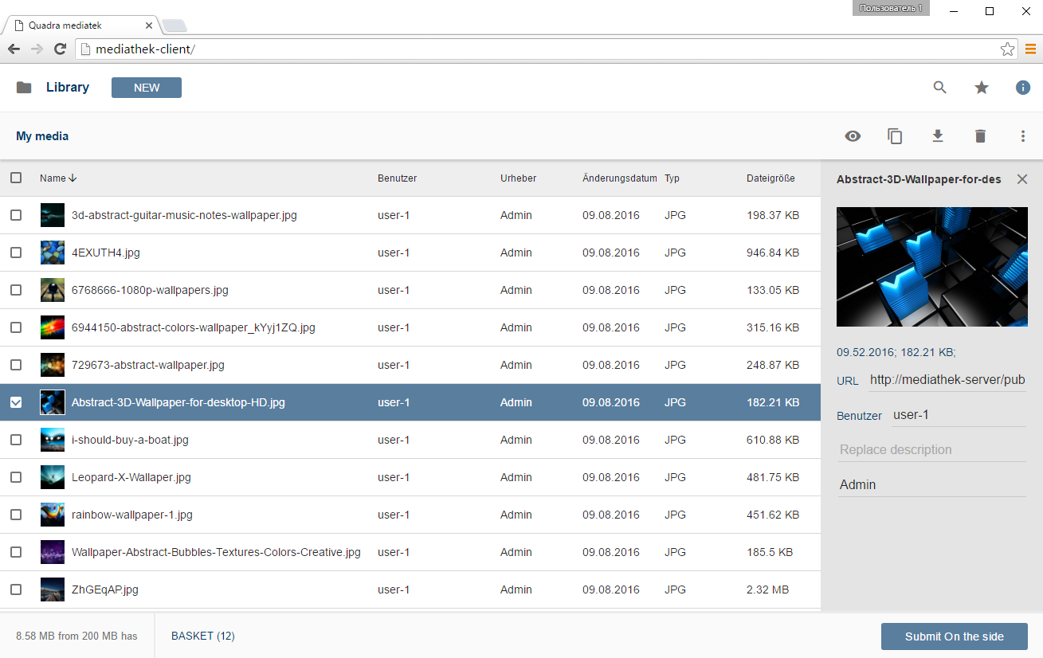This screenshot has height=658, width=1043.
Task: Click the info icon in header
Action: [1023, 88]
